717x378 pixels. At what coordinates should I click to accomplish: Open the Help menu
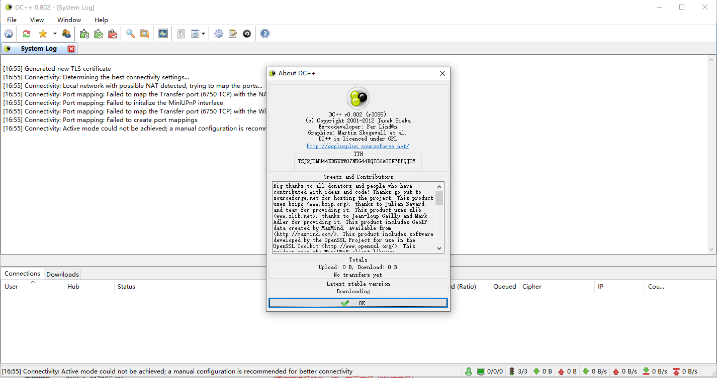[x=101, y=20]
